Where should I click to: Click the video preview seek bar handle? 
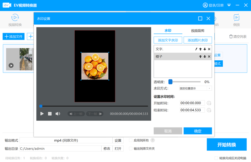tap(41, 106)
